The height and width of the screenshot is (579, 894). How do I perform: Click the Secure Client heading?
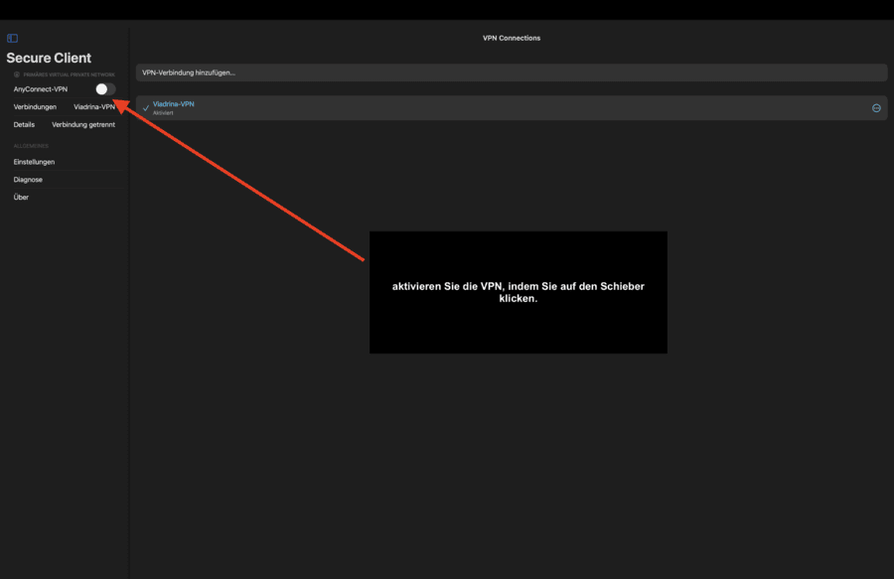49,58
